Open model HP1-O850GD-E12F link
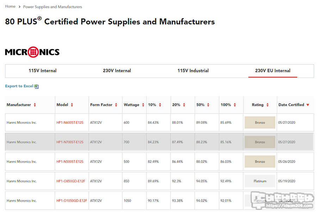Image resolution: width=317 pixels, height=214 pixels. point(71,181)
